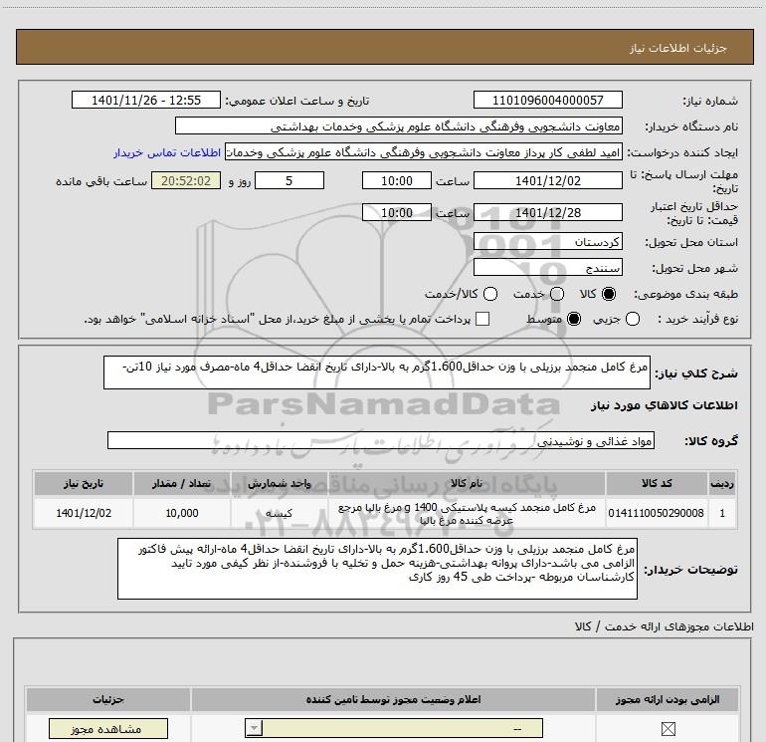Click the مشاهده مجوز button
This screenshot has height=742, width=766.
[108, 729]
